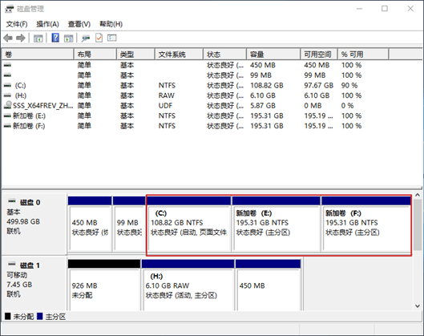Open the 查看(V) menu

(x=79, y=24)
